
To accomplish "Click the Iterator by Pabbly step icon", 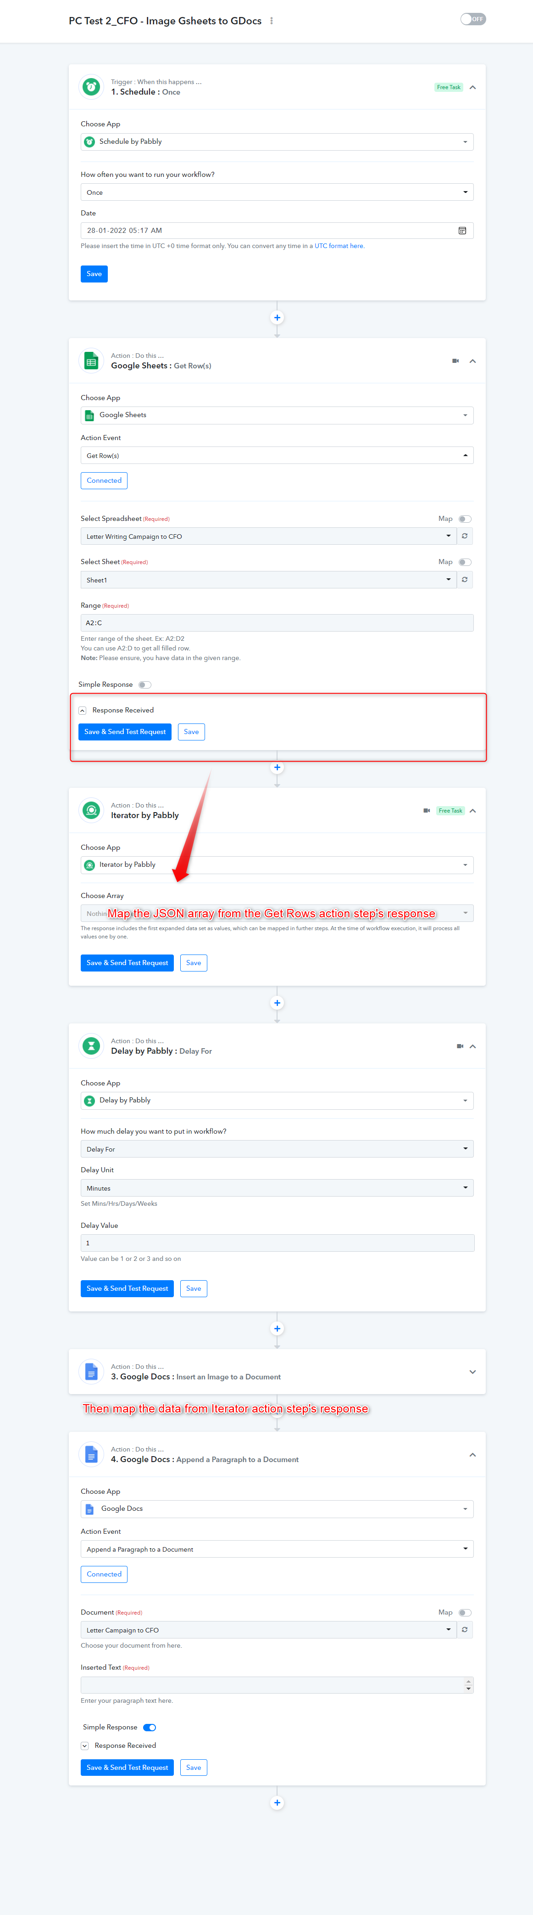I will [x=91, y=811].
